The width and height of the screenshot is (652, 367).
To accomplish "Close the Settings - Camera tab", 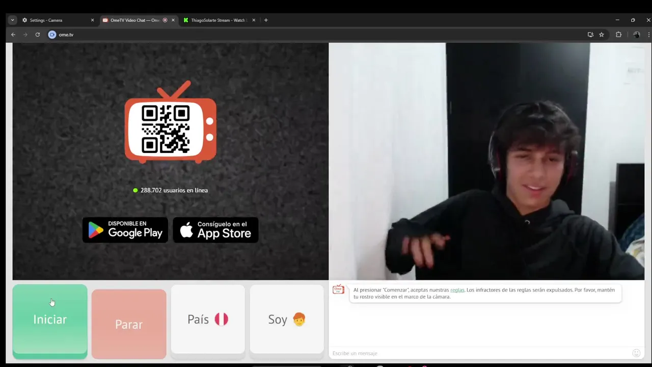I will 92,20.
